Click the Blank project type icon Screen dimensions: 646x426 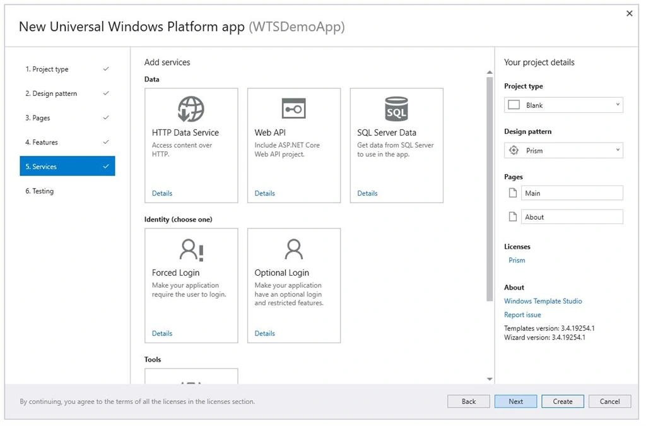coord(514,105)
